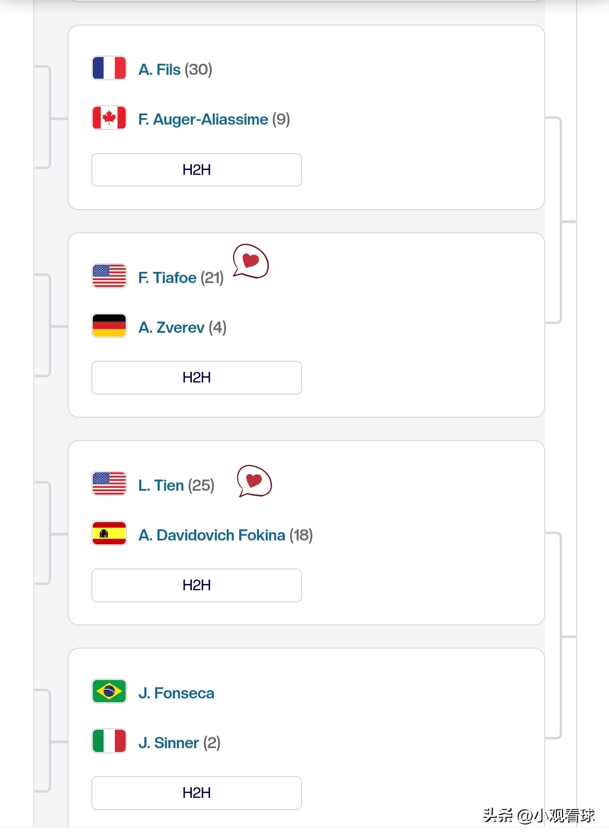The width and height of the screenshot is (609, 837).
Task: Open F. Auger-Aliassime (9) player link
Action: [214, 119]
